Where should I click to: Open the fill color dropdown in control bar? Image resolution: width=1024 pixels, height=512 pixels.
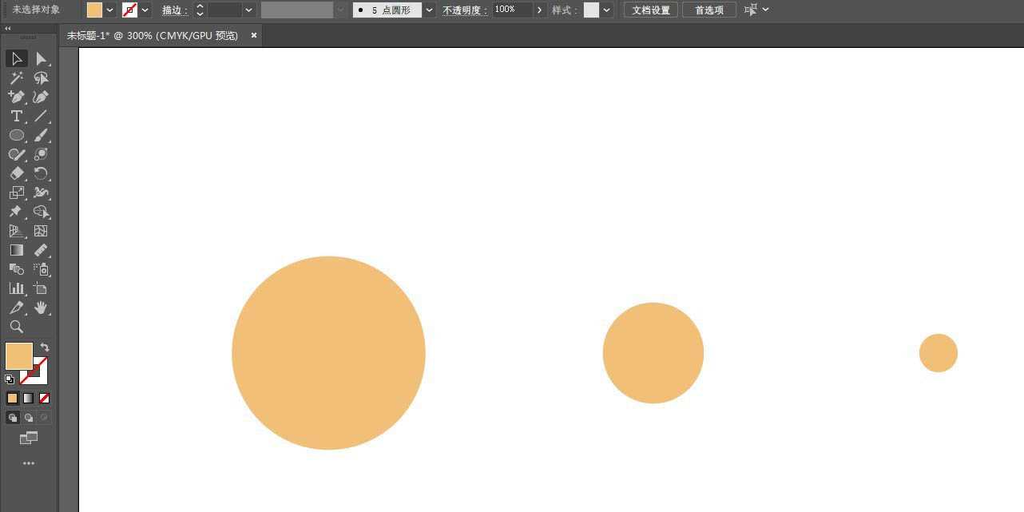pos(110,10)
